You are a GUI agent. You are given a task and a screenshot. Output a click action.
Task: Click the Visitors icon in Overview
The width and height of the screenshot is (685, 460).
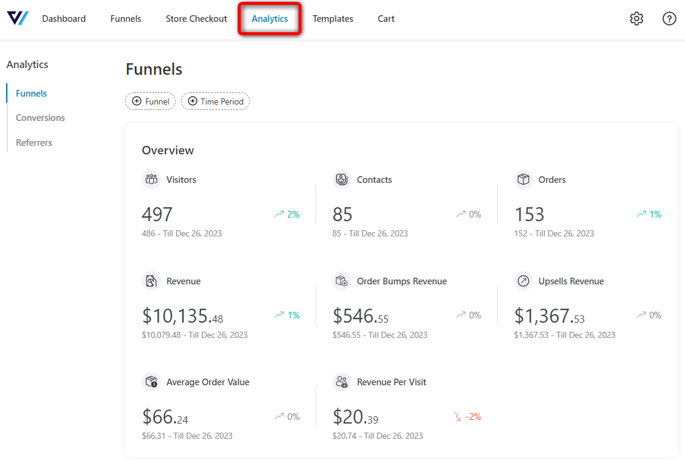point(151,179)
